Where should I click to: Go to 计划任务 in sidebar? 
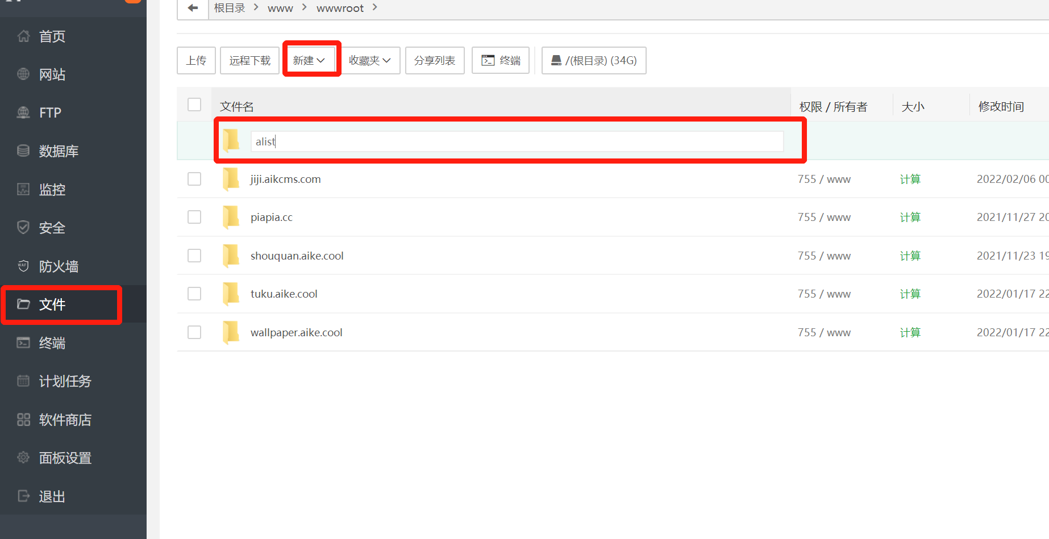(65, 381)
